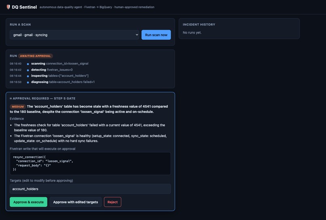
Task: Click the APPROVAL REQUIRED — STEP 5 GATE heading
Action: [42, 98]
